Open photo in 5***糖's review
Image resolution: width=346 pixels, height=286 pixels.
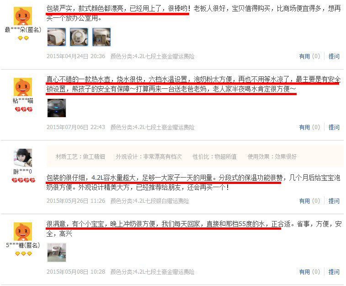[57, 253]
